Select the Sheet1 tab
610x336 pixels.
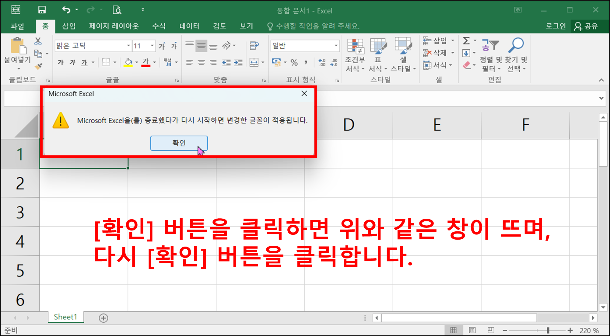[x=65, y=317]
